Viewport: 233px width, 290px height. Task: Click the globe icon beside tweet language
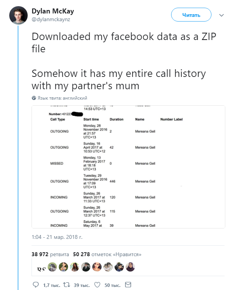(x=34, y=98)
